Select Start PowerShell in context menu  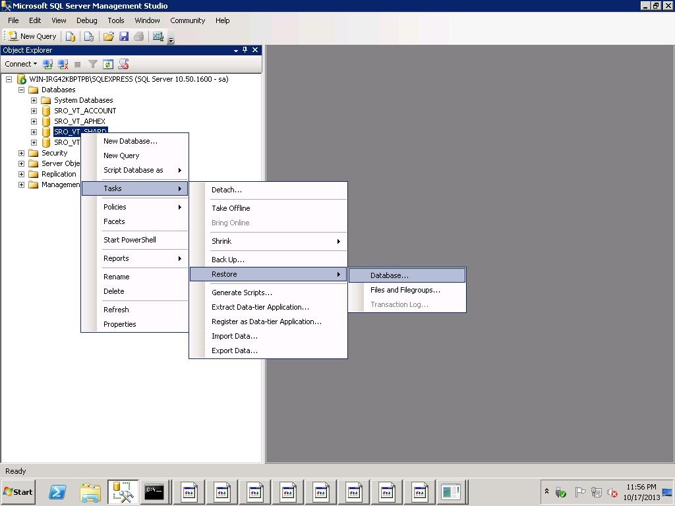pos(134,240)
